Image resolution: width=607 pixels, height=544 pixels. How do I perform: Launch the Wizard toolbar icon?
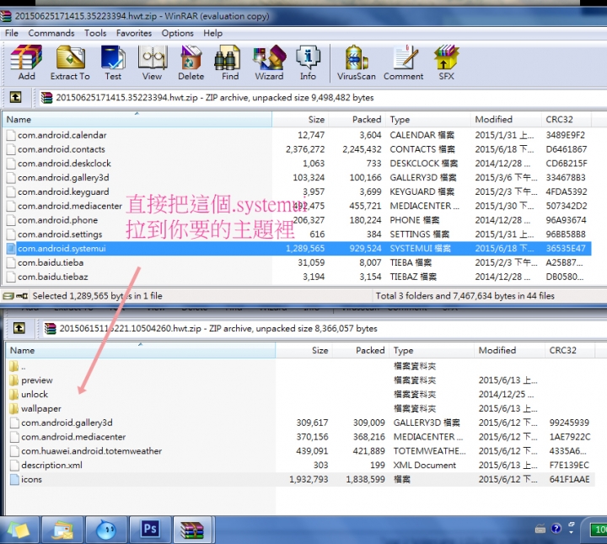point(269,62)
